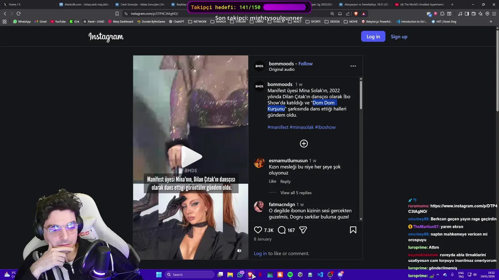The width and height of the screenshot is (499, 280).
Task: Open WhatsApp bookmark
Action: [x=22, y=21]
